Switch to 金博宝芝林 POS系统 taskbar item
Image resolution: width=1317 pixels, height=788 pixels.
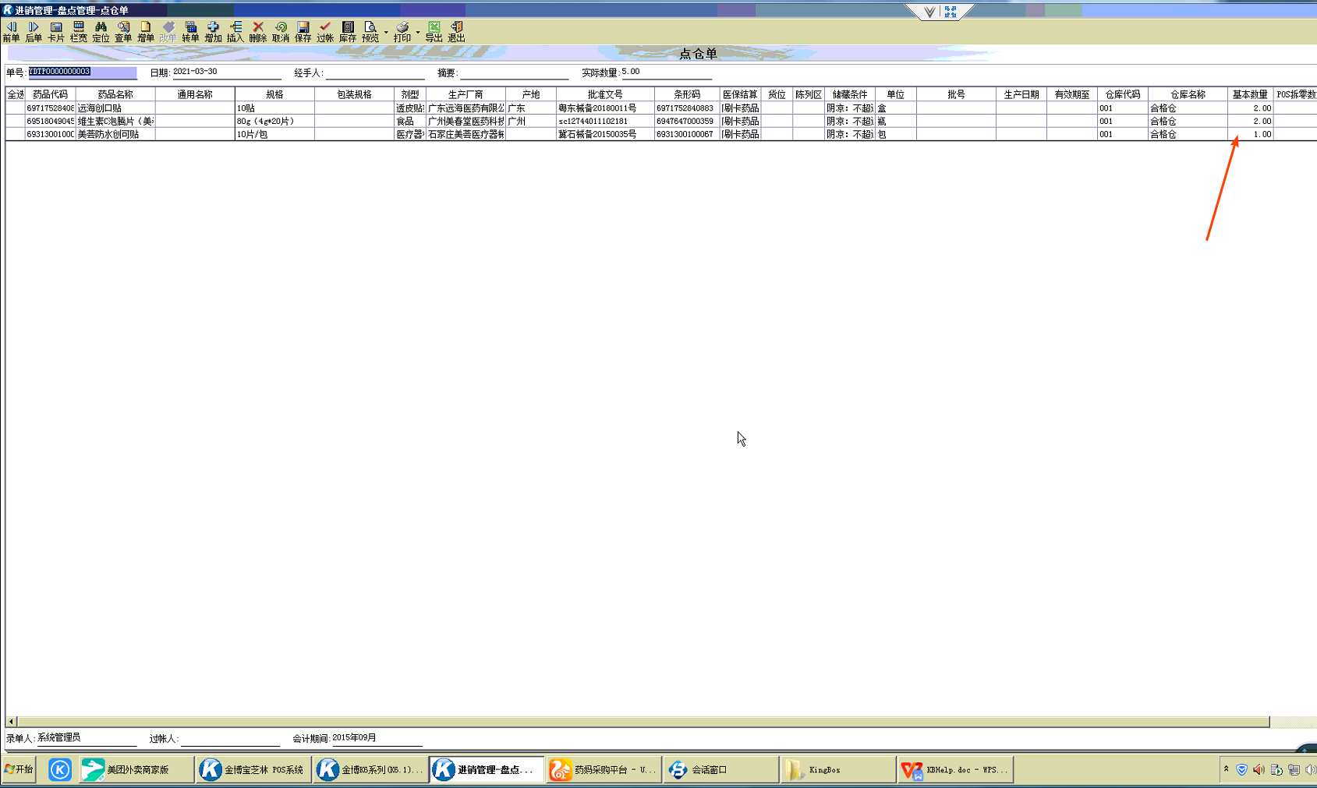tap(253, 770)
